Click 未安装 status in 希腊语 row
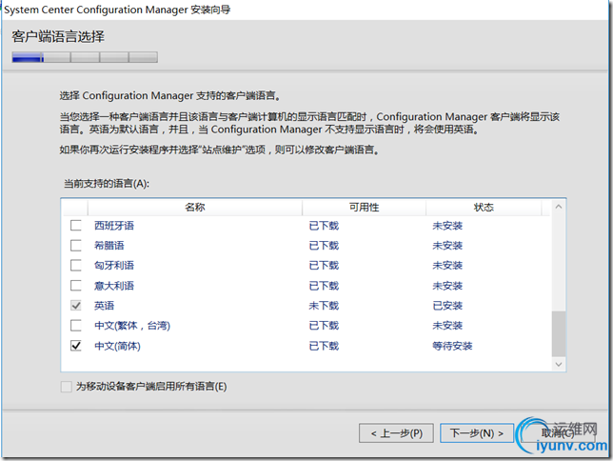The width and height of the screenshot is (613, 461). tap(447, 246)
